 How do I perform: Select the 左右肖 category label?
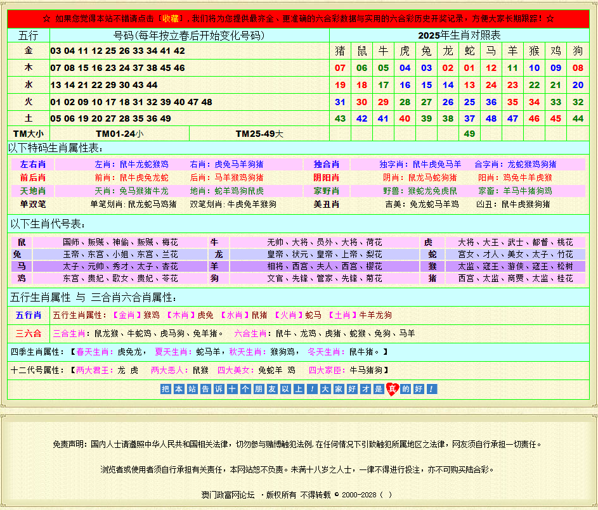pos(33,164)
